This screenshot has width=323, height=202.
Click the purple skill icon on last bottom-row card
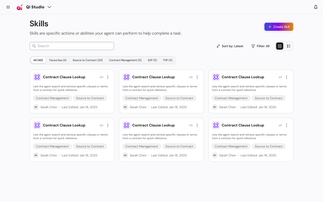point(216,125)
